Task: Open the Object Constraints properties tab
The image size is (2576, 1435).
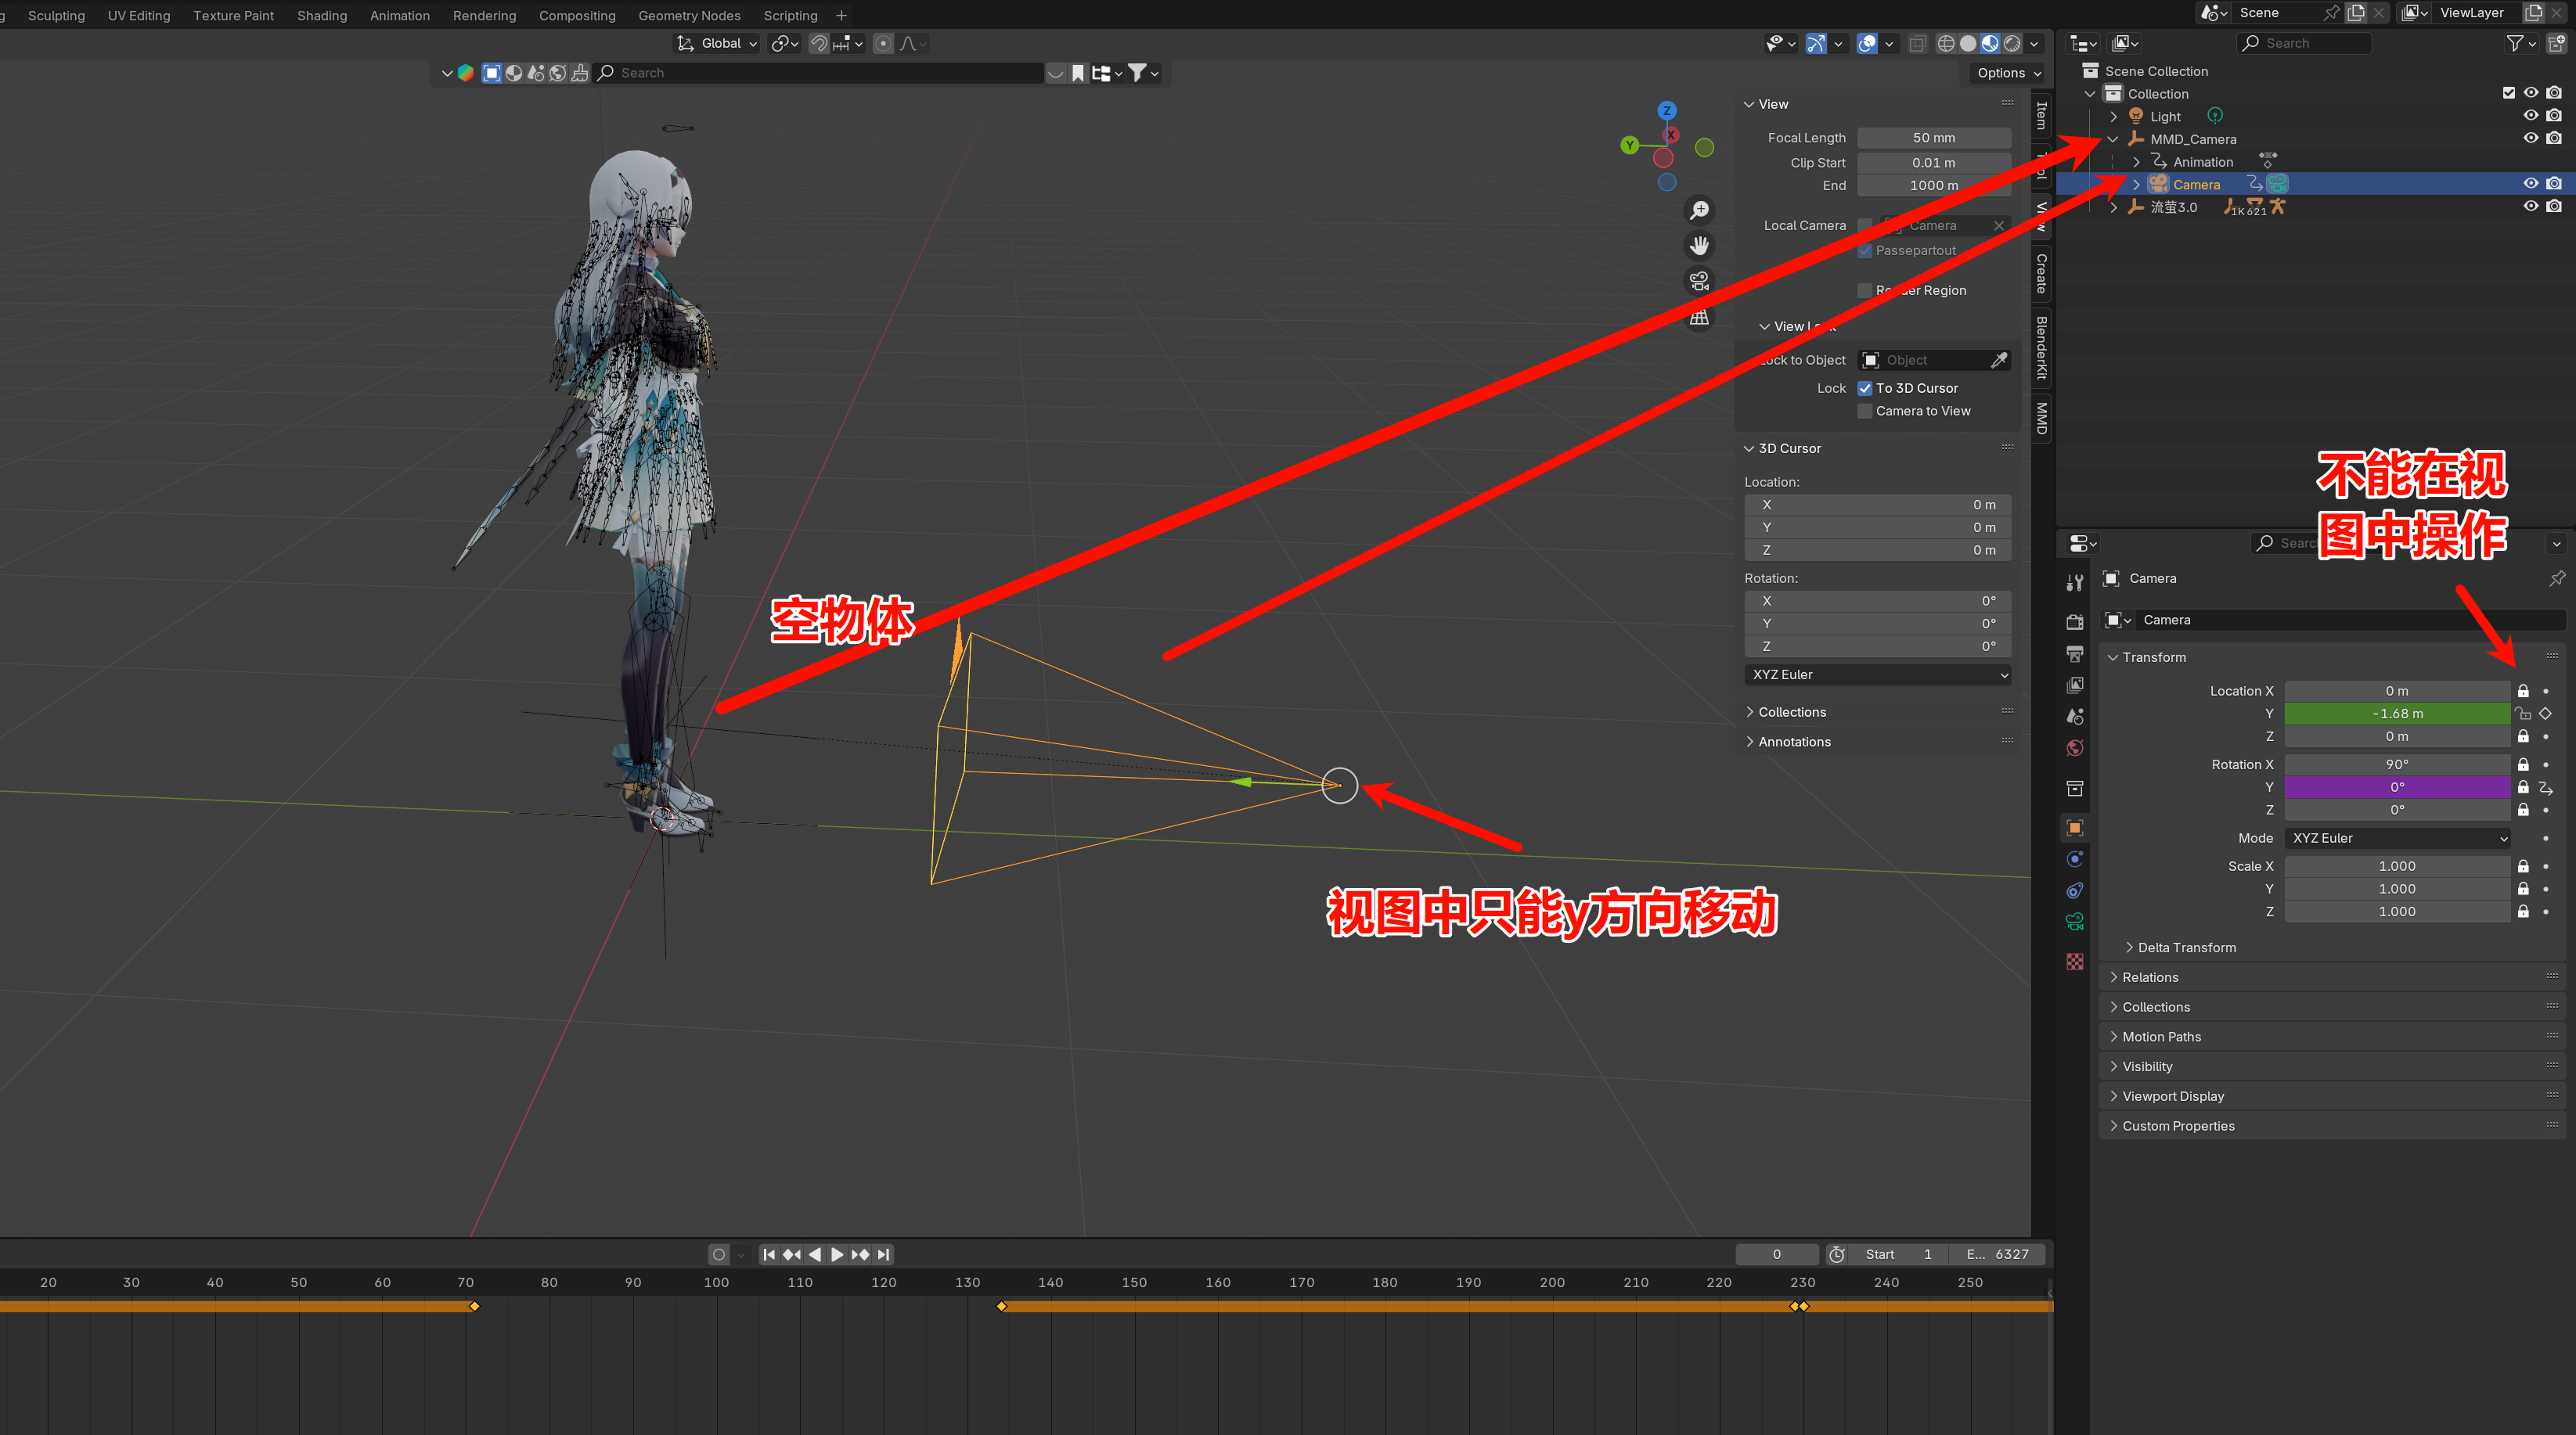Action: pyautogui.click(x=2075, y=890)
